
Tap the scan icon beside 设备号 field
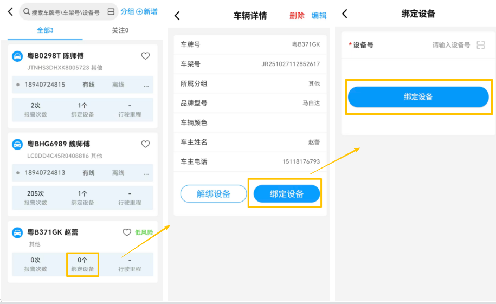[480, 45]
